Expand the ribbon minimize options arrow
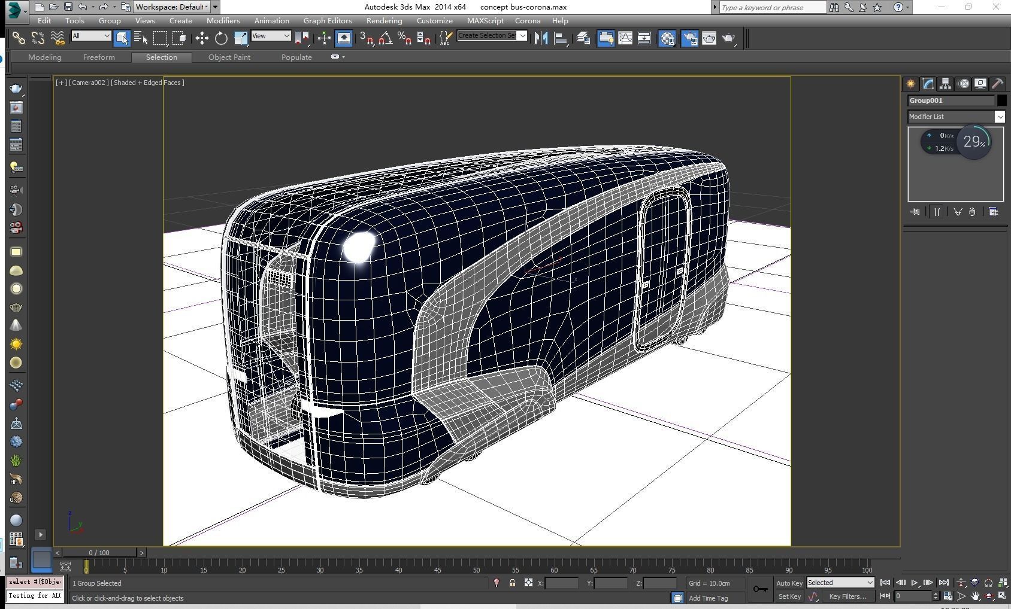The image size is (1011, 609). [x=343, y=57]
